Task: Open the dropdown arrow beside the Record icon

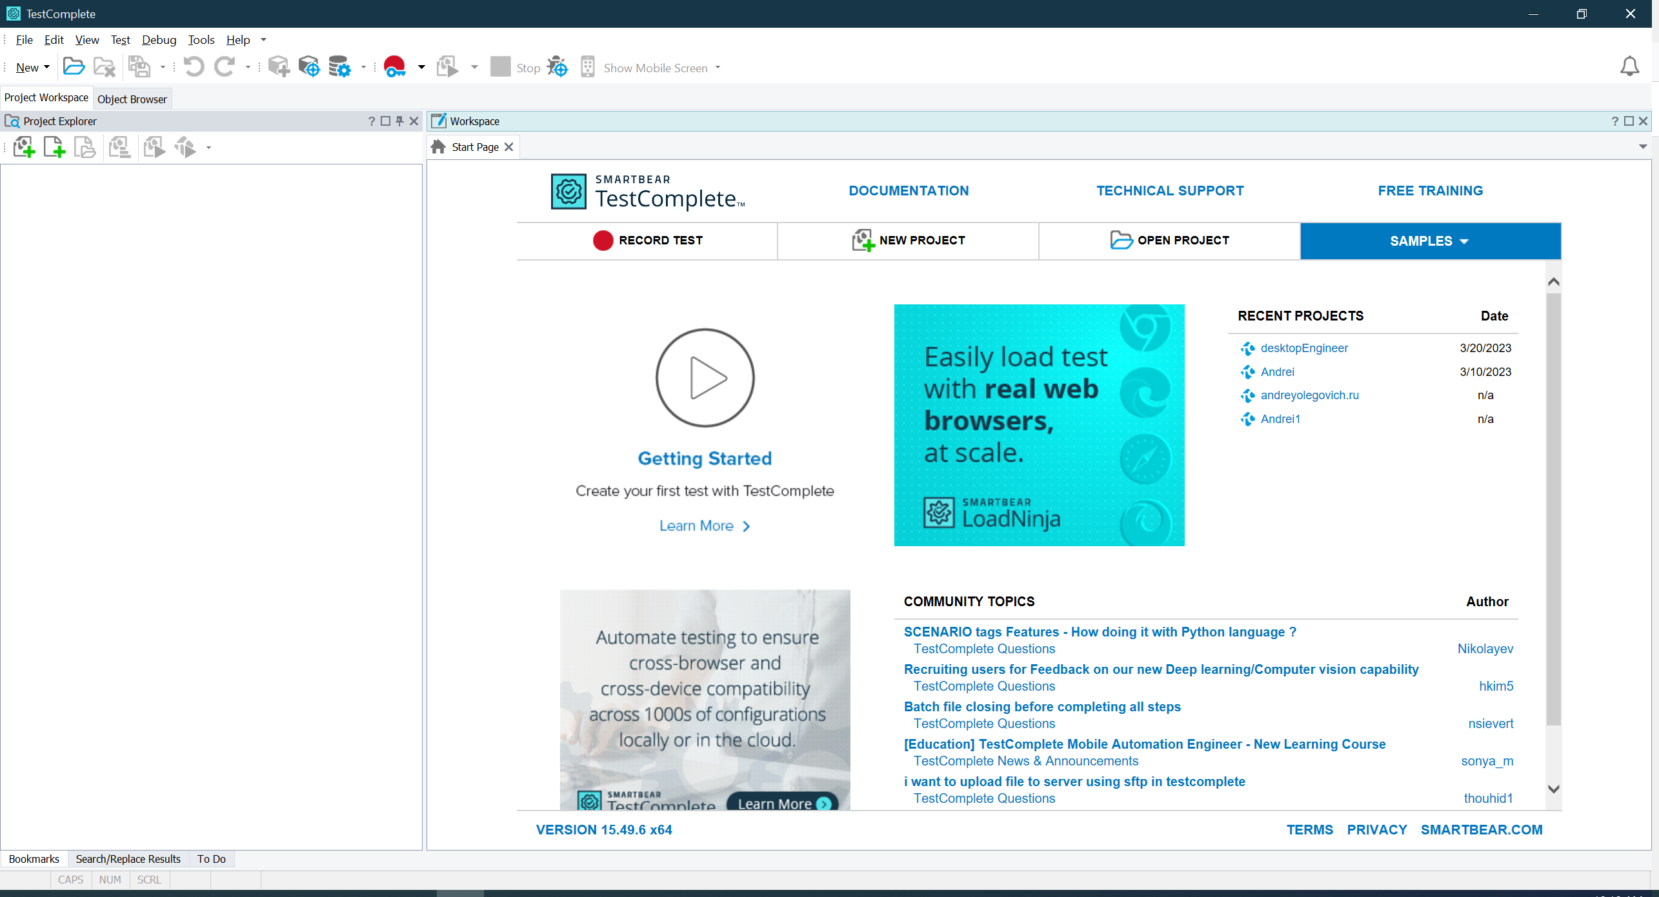Action: 421,67
